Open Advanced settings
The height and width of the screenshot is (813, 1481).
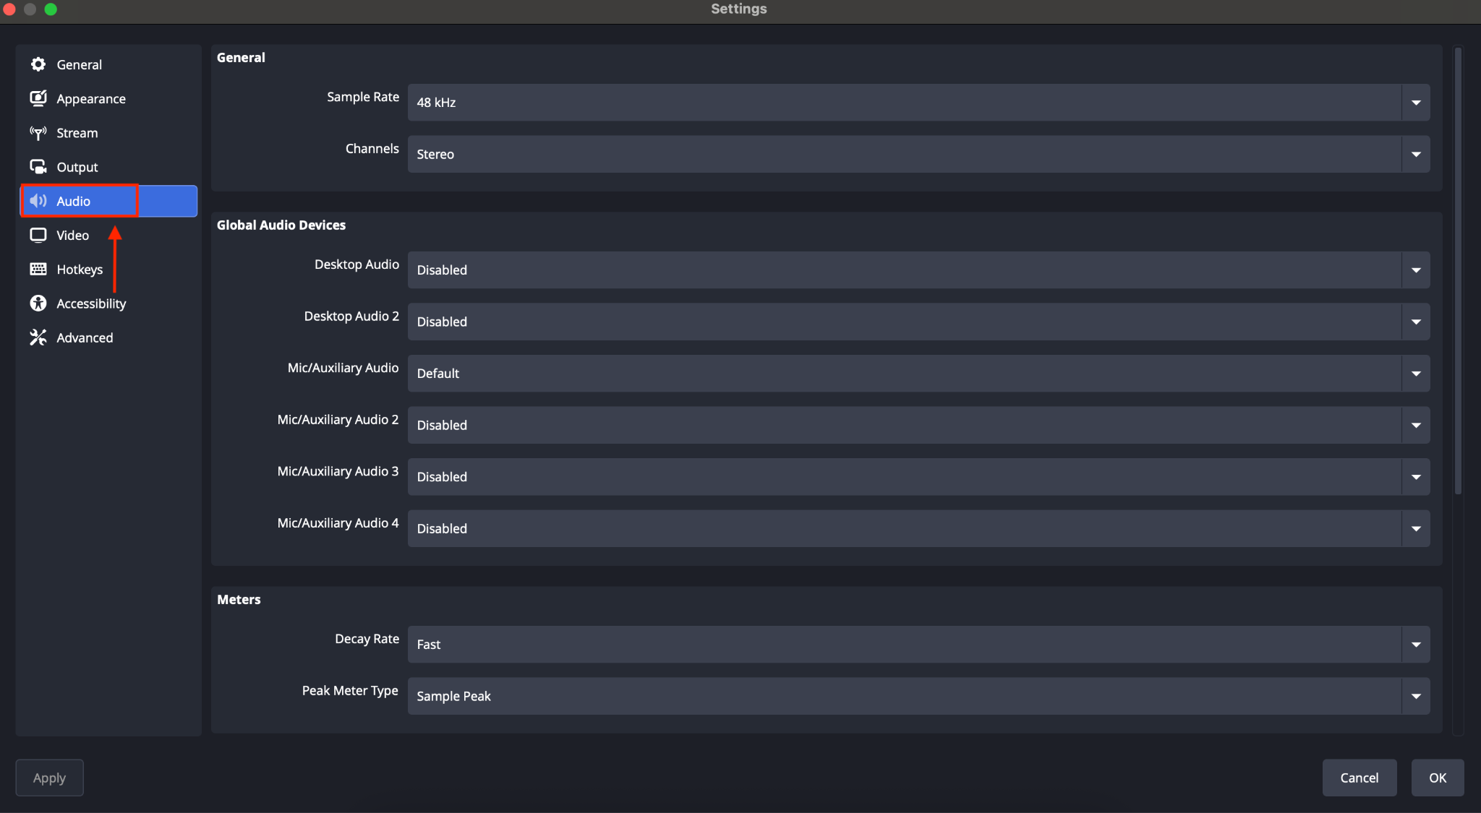pyautogui.click(x=108, y=337)
